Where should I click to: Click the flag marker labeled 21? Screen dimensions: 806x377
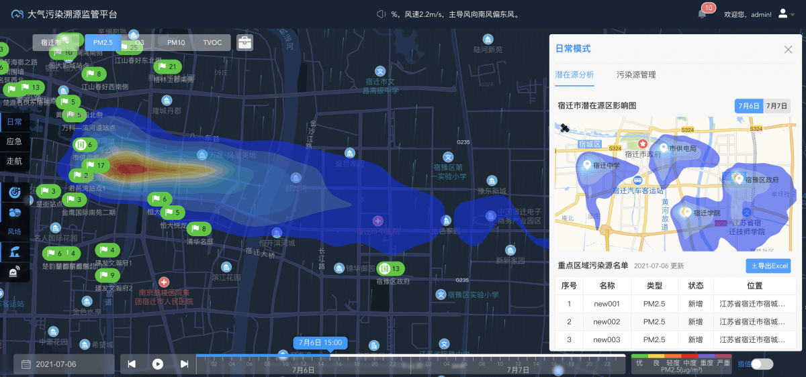point(166,66)
